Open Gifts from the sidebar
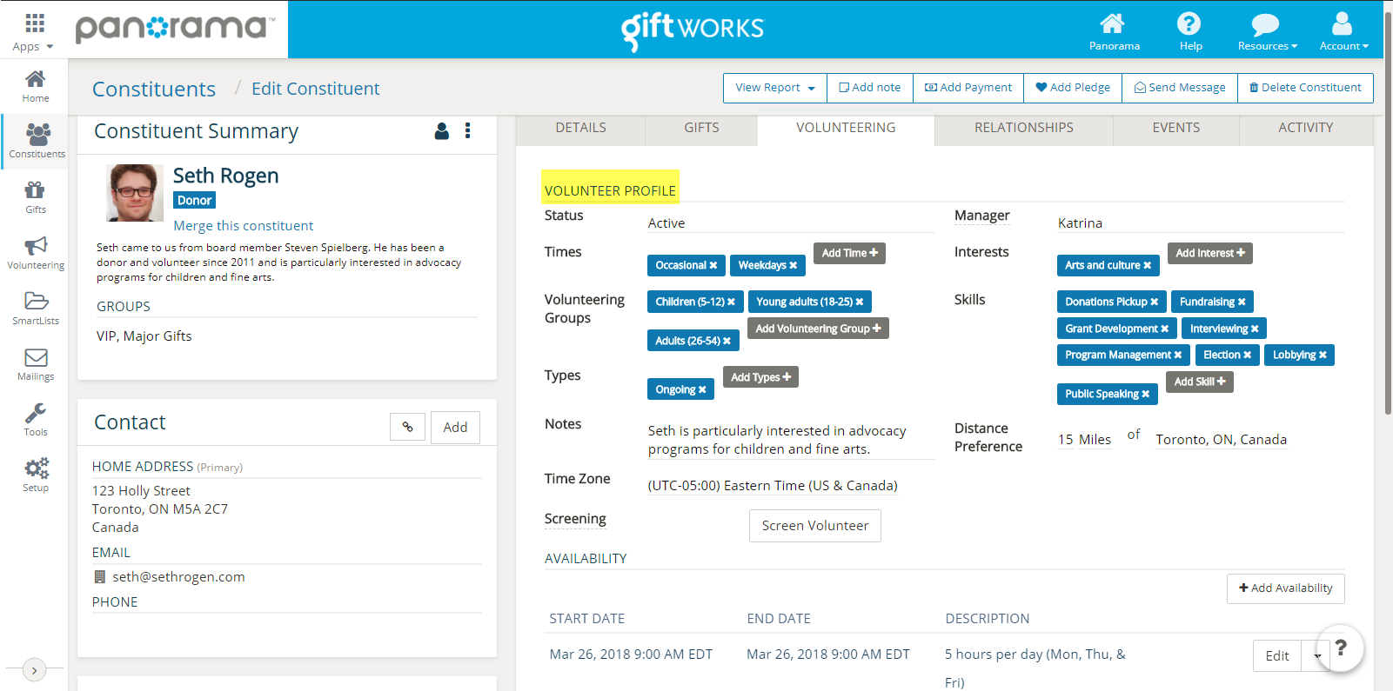The image size is (1393, 691). 35,196
